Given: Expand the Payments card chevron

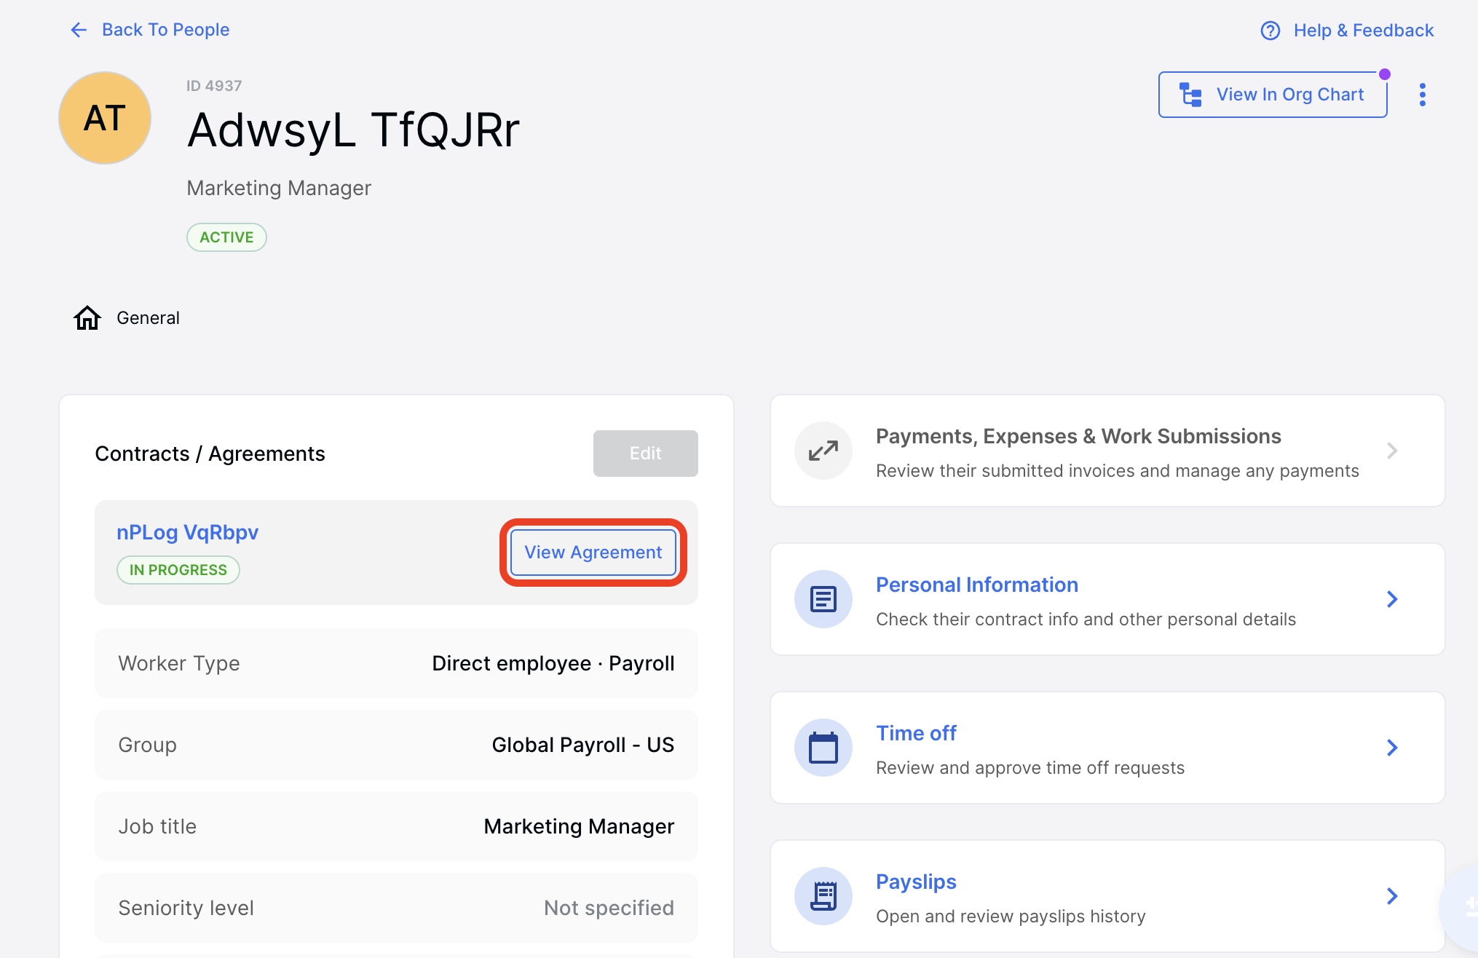Looking at the screenshot, I should coord(1392,451).
